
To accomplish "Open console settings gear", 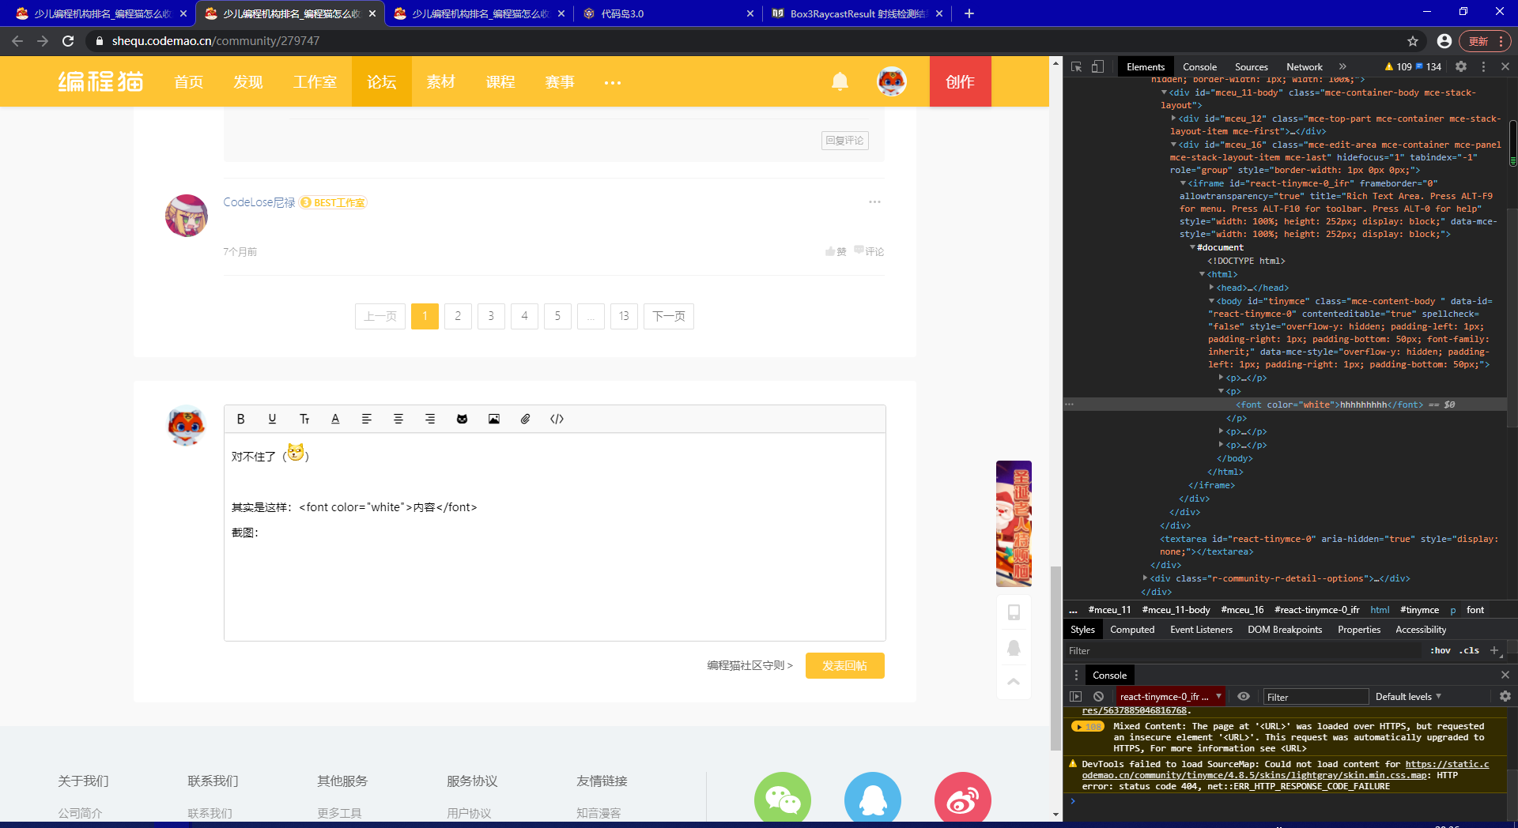I will (1505, 696).
